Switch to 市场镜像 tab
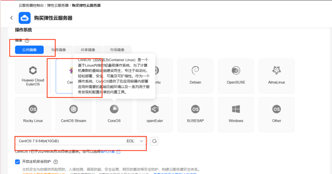Viewport: 332px width, 174px height. click(117, 50)
